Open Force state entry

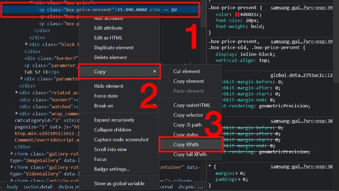pyautogui.click(x=106, y=96)
